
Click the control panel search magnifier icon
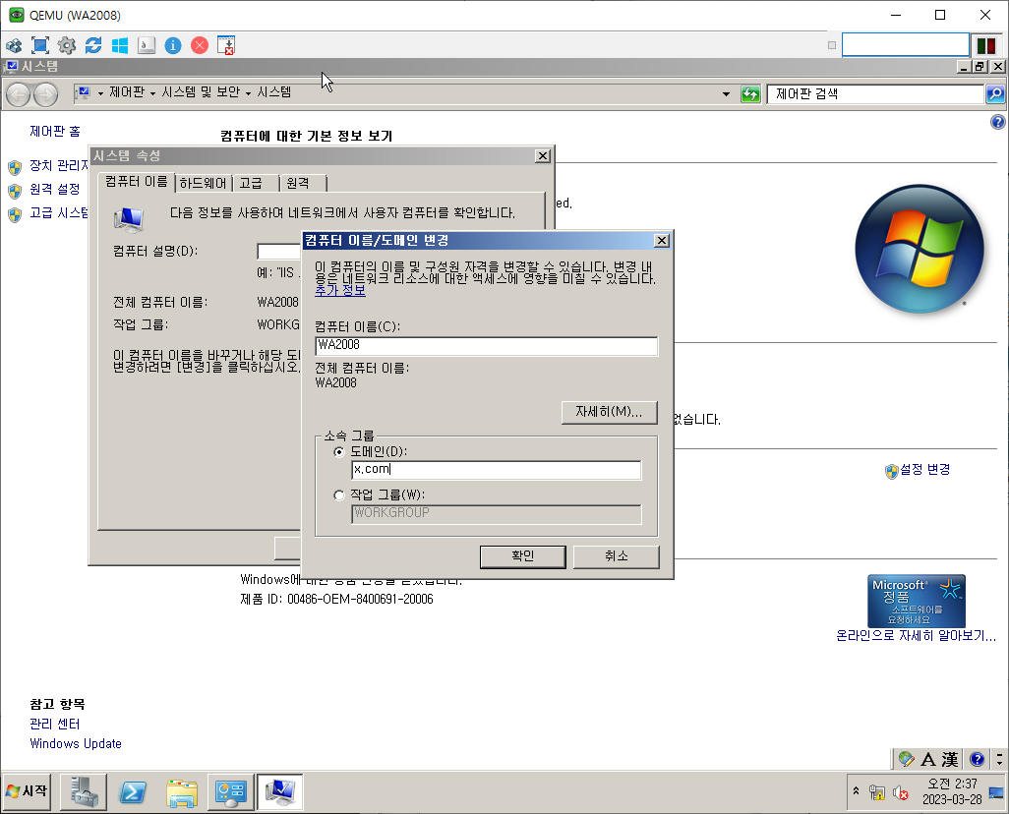point(995,94)
